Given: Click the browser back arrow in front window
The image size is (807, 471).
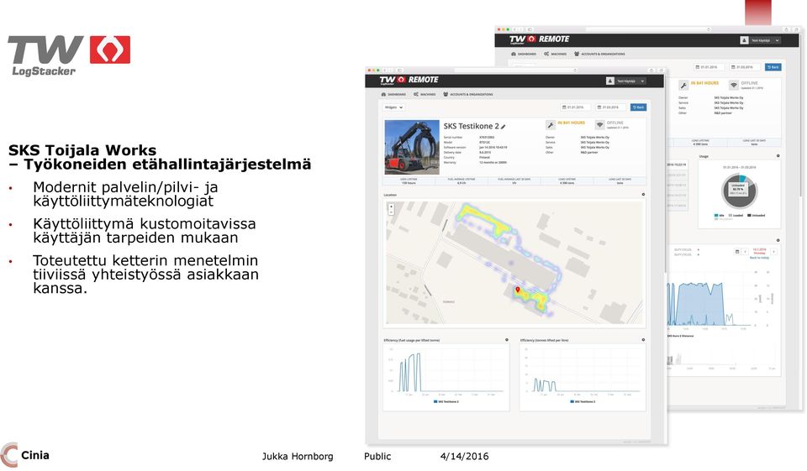Looking at the screenshot, I should (385, 70).
